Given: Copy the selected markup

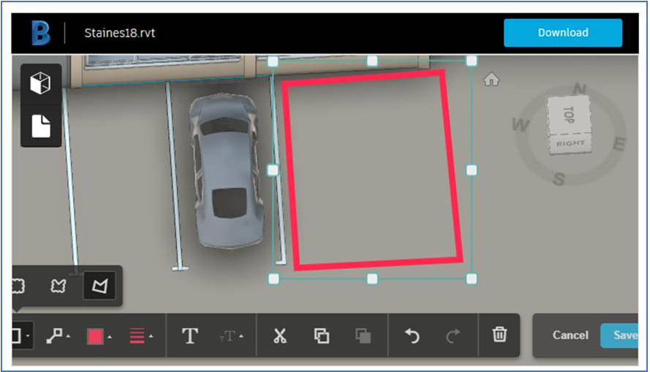Looking at the screenshot, I should pyautogui.click(x=321, y=335).
